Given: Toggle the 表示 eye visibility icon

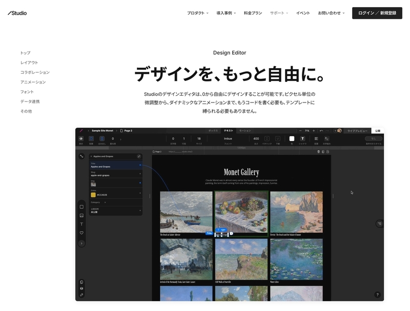Looking at the screenshot, I should [x=81, y=138].
